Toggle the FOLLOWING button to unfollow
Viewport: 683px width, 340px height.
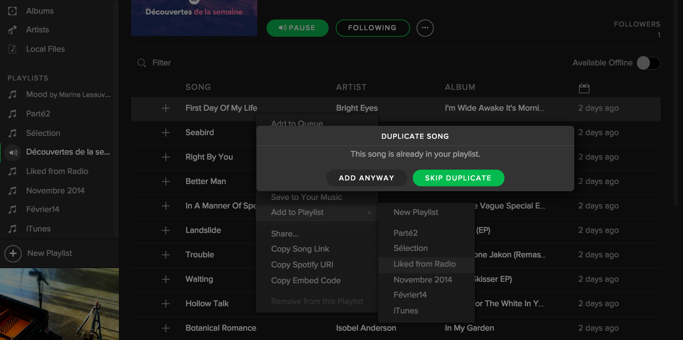(x=372, y=28)
